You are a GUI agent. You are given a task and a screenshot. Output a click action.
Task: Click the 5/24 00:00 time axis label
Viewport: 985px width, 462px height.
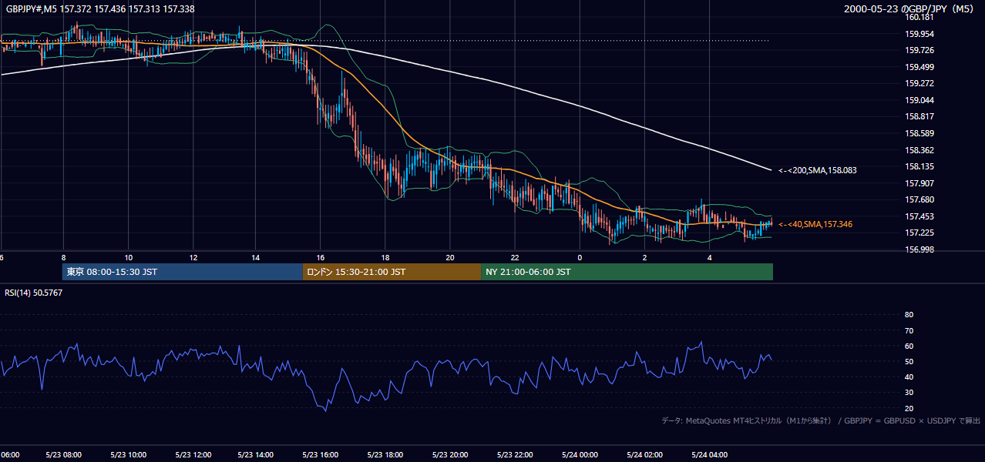coord(580,455)
